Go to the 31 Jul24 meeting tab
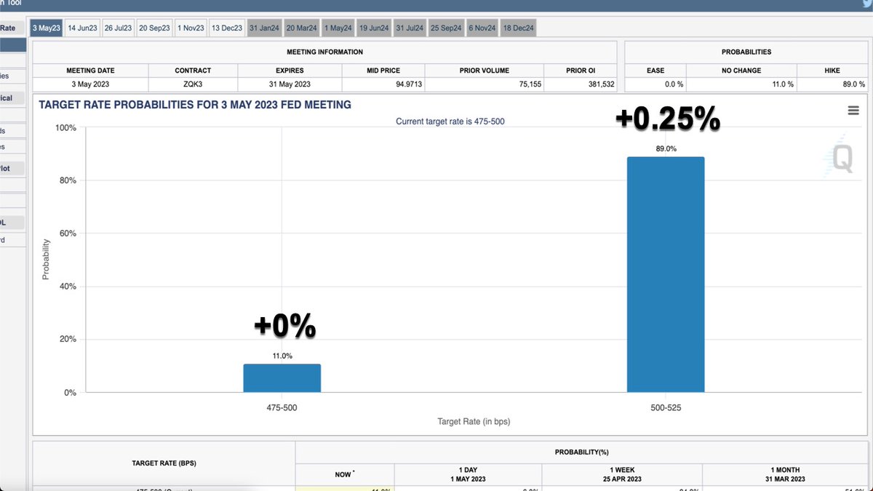 coord(410,28)
